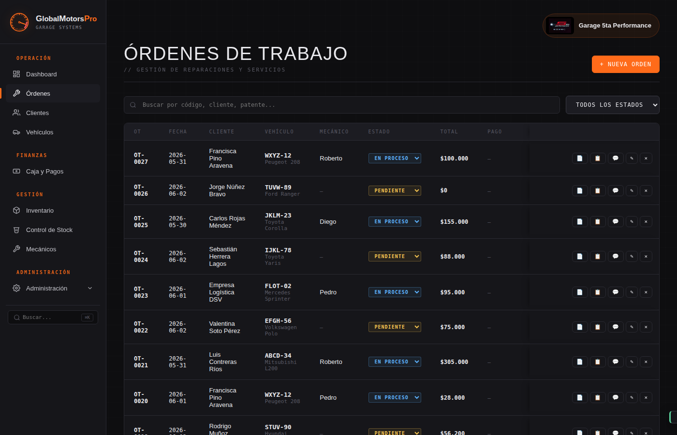
Task: Click mechanic Diego in OT-0025 row
Action: point(328,221)
